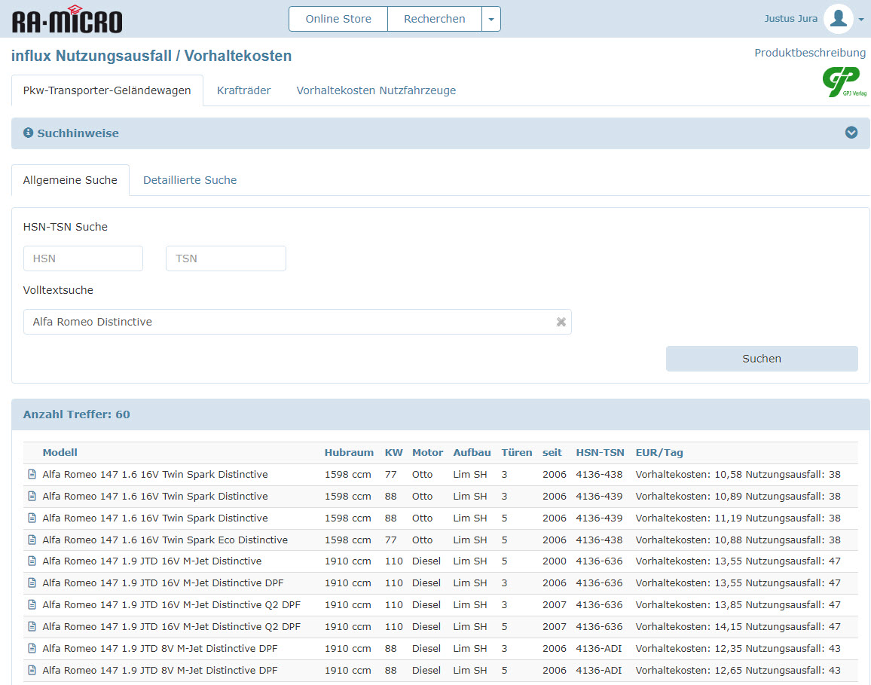The width and height of the screenshot is (871, 685).
Task: Open document icon for Vorhaltekosten 13,55 year 2000 row
Action: tap(32, 561)
